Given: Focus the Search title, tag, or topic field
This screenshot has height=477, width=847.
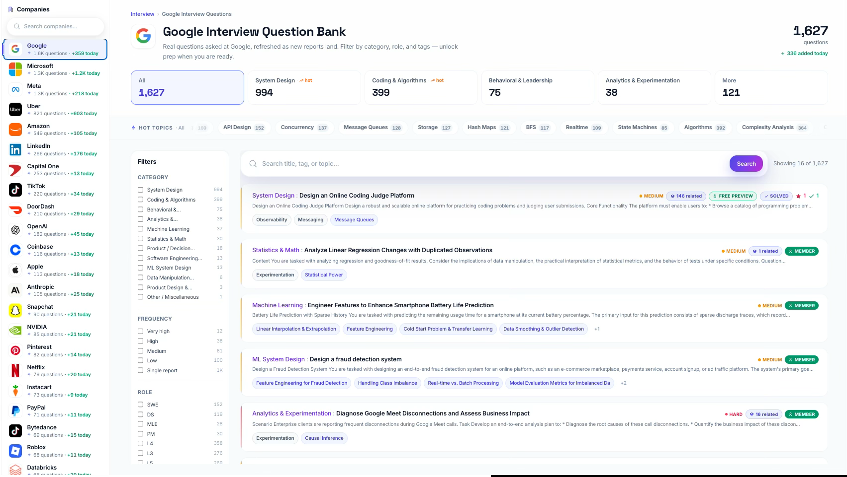Looking at the screenshot, I should tap(492, 164).
